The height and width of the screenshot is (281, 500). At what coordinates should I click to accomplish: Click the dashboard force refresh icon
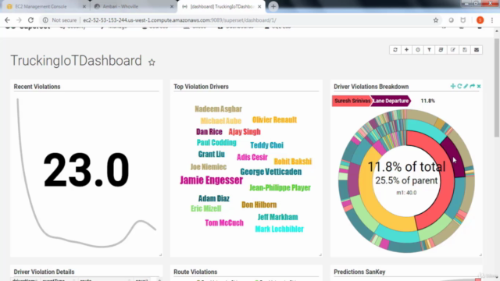point(395,50)
